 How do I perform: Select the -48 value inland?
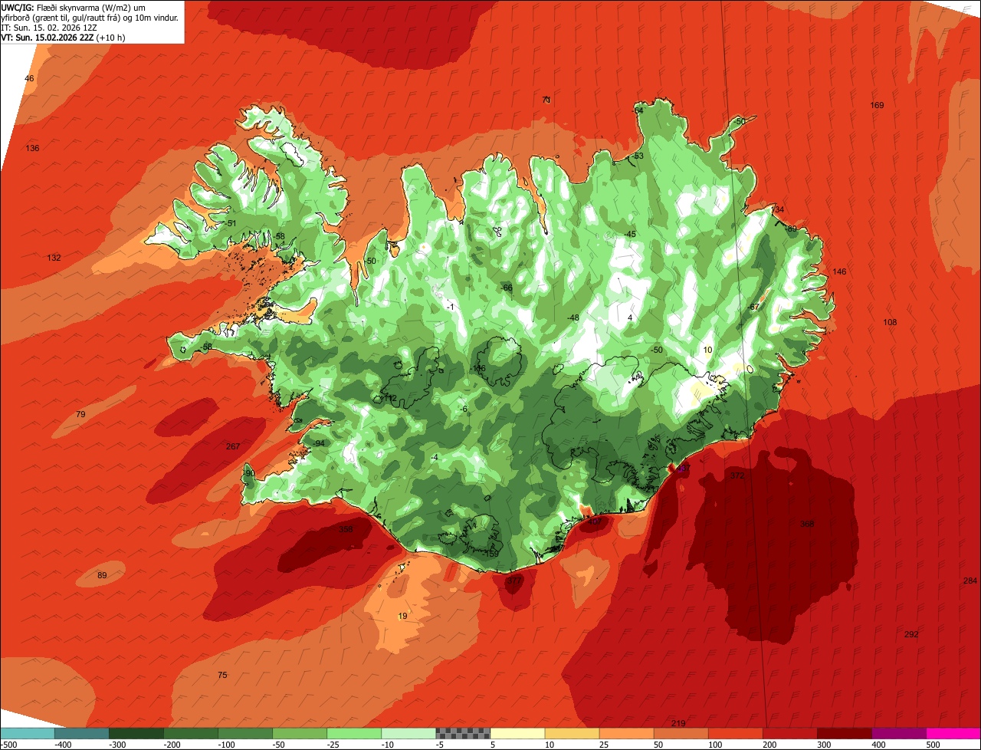pos(572,317)
